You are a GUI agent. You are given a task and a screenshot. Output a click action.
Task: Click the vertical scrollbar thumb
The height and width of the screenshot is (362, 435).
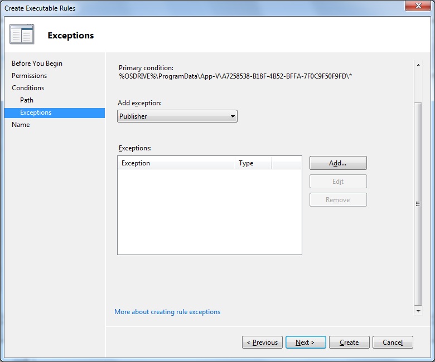[418, 203]
